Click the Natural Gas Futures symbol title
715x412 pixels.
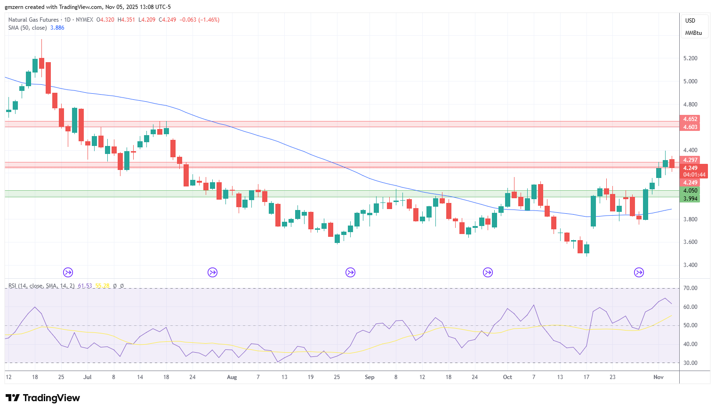[x=33, y=20]
